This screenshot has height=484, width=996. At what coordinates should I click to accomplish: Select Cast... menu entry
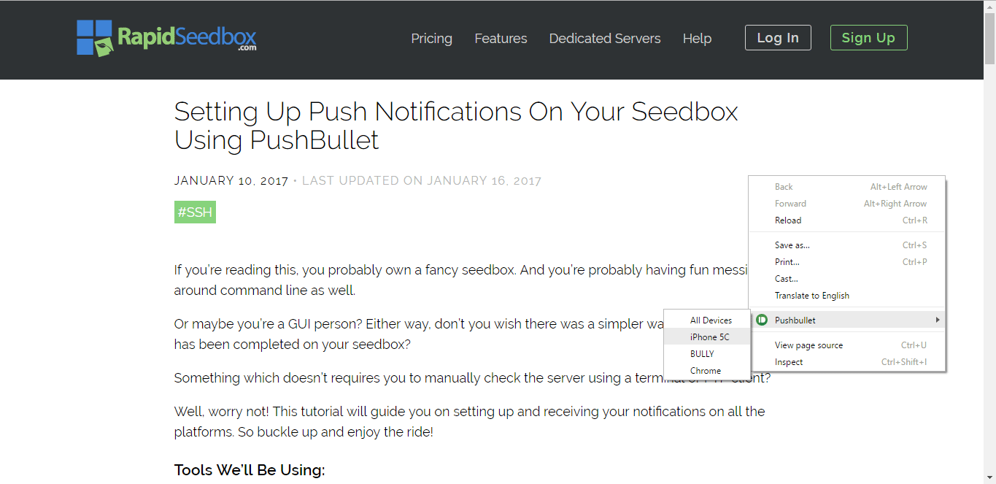point(847,279)
